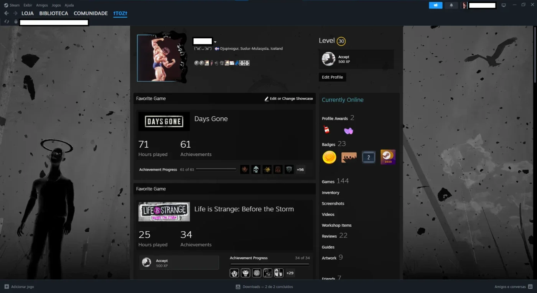Click the Days Gone achievement progress bar

(x=216, y=170)
